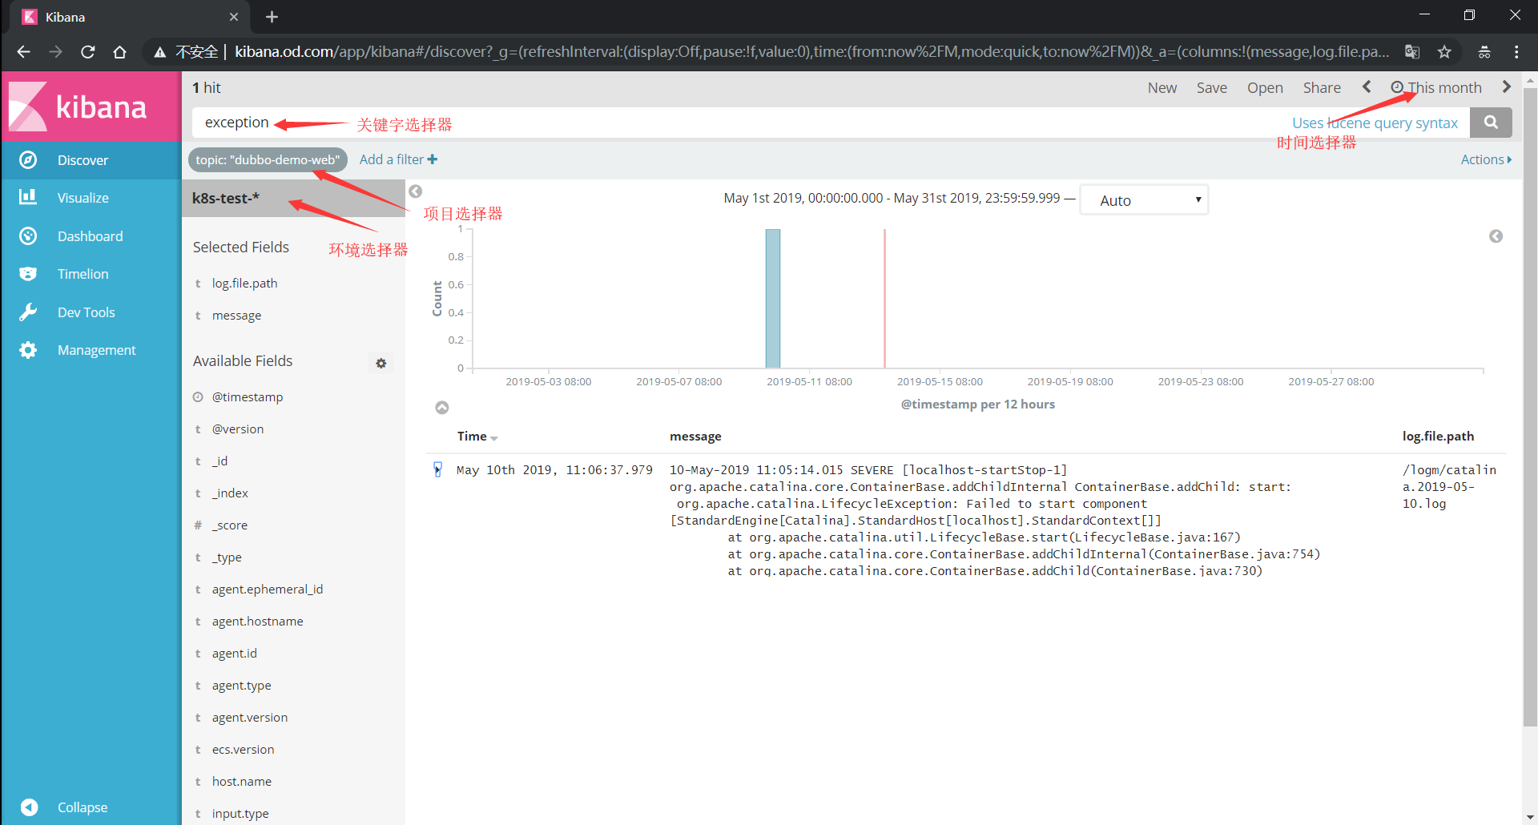The width and height of the screenshot is (1538, 825).
Task: Click Open in the top menu
Action: [x=1265, y=87]
